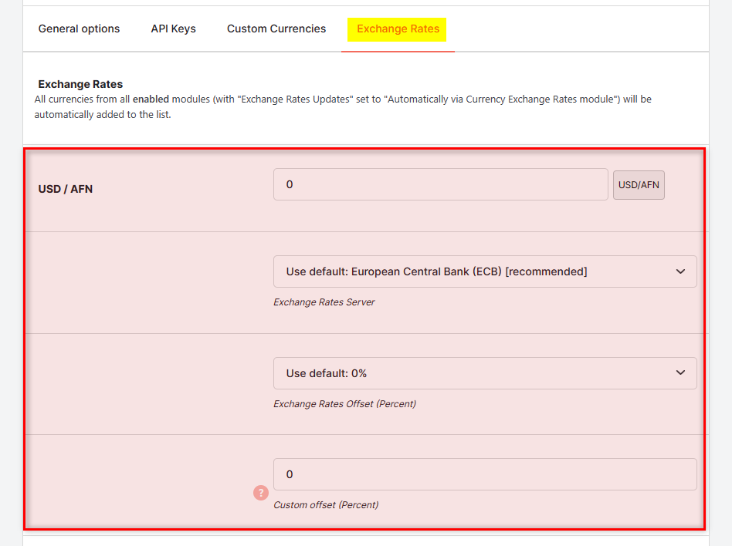
Task: Click the "Custom offset (Percent)" caption
Action: coord(326,505)
